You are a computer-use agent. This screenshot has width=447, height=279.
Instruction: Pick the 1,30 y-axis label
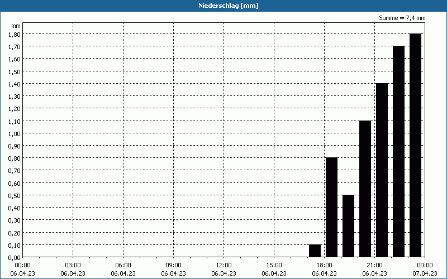point(15,96)
